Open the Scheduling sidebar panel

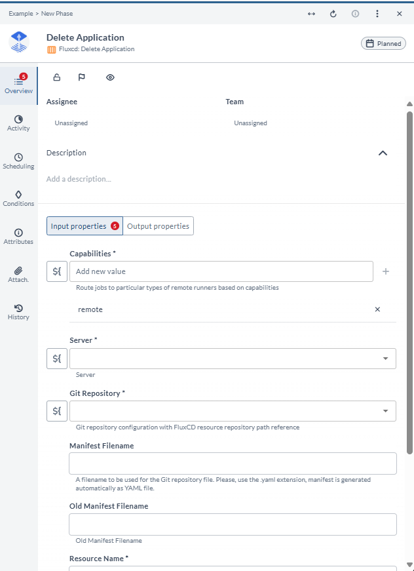(18, 161)
